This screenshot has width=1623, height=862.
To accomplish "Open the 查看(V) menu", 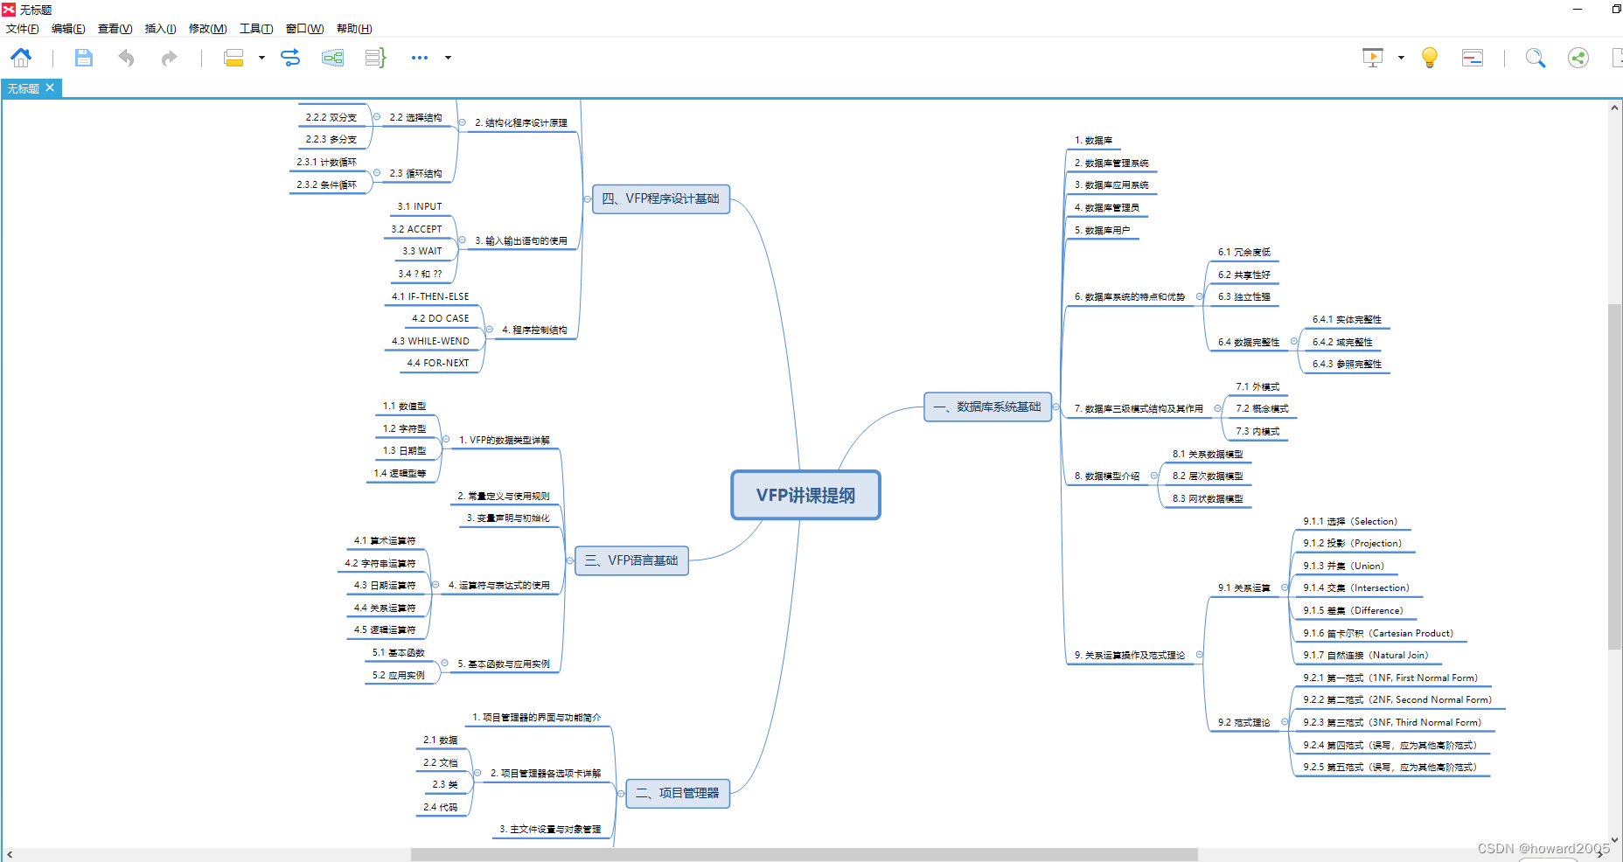I will (115, 29).
